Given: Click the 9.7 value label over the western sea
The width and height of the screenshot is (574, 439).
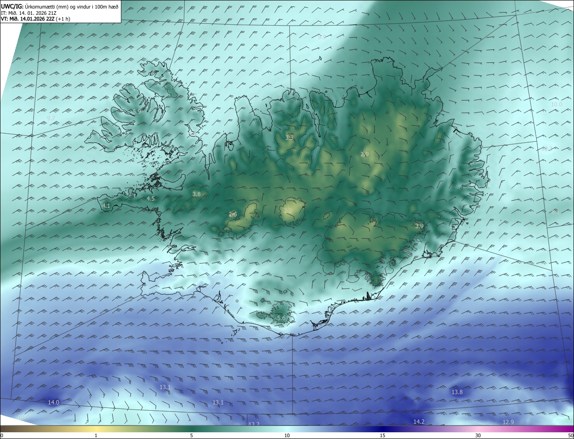Looking at the screenshot, I should (x=51, y=118).
